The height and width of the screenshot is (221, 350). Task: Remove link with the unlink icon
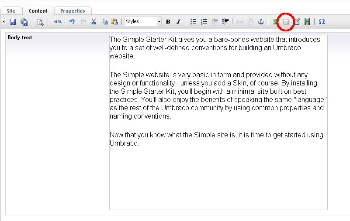pyautogui.click(x=250, y=22)
